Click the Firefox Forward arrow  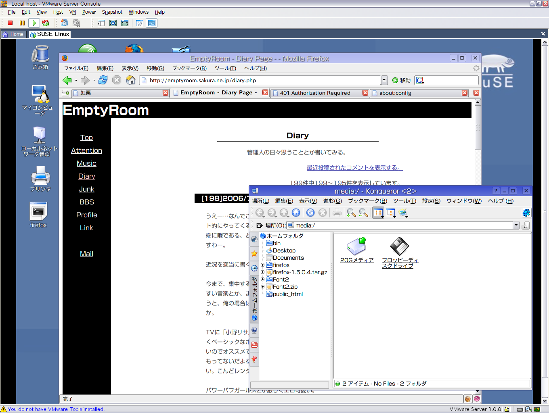(85, 80)
